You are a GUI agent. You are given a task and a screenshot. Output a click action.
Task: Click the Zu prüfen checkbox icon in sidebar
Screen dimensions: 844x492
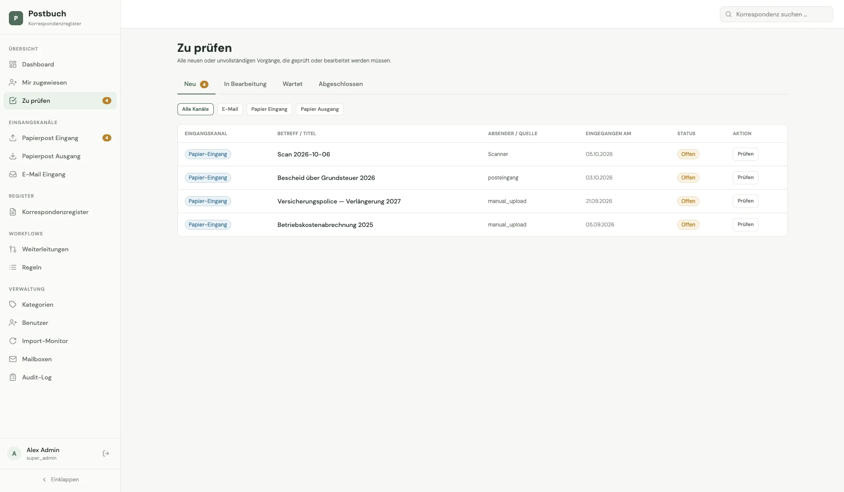point(13,101)
